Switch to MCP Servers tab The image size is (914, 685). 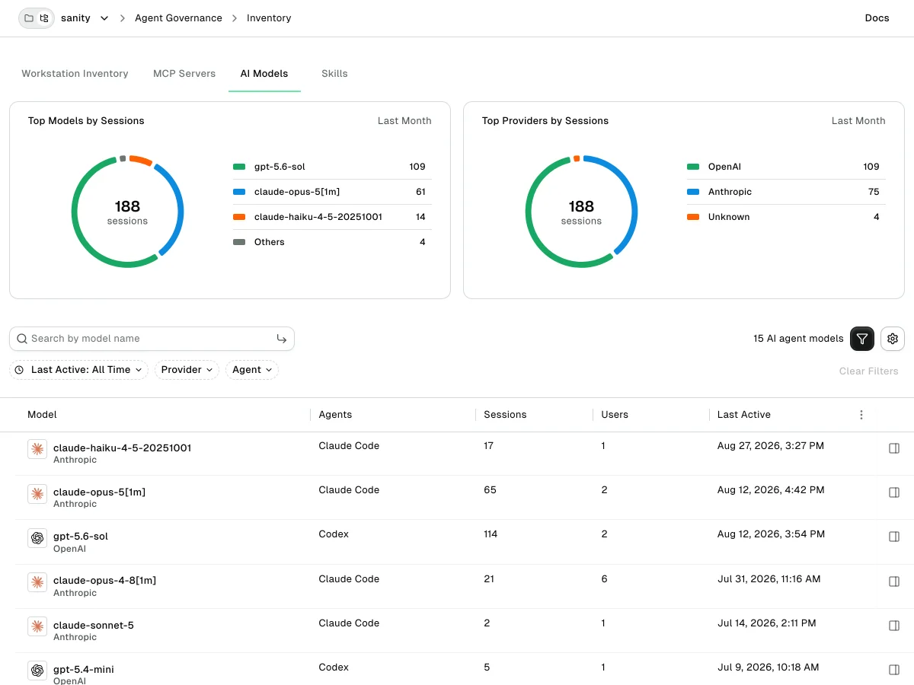click(184, 74)
